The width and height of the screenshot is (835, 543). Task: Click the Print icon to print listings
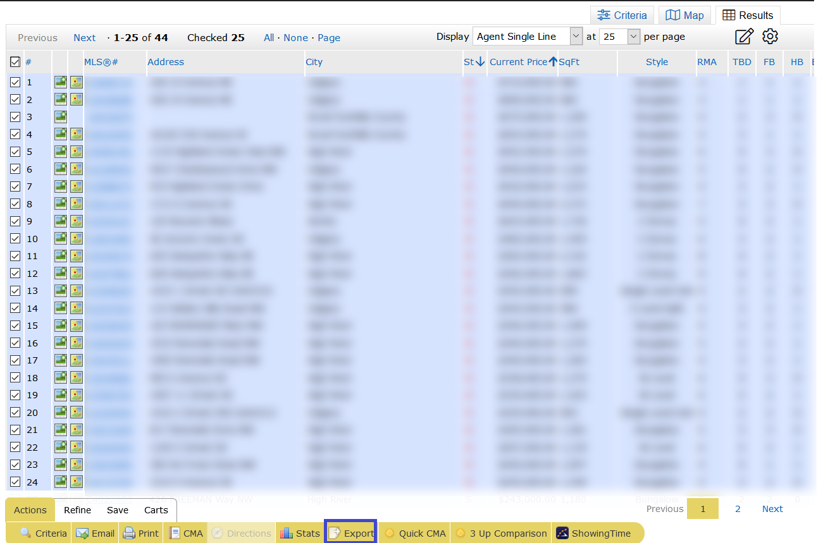click(140, 533)
